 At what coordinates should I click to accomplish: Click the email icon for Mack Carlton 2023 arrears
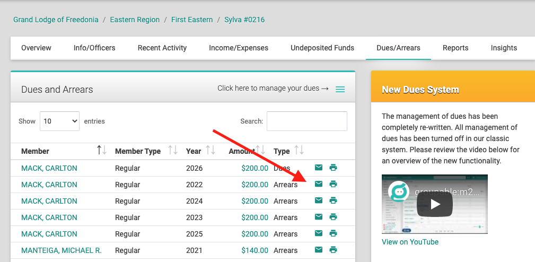(319, 217)
